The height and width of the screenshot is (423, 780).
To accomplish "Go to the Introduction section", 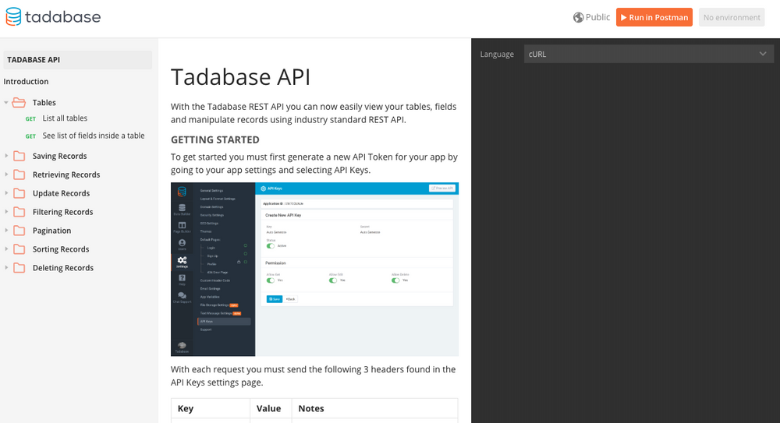I will point(26,82).
